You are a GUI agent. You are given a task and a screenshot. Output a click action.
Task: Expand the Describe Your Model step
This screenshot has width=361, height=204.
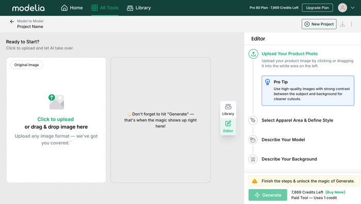(283, 140)
